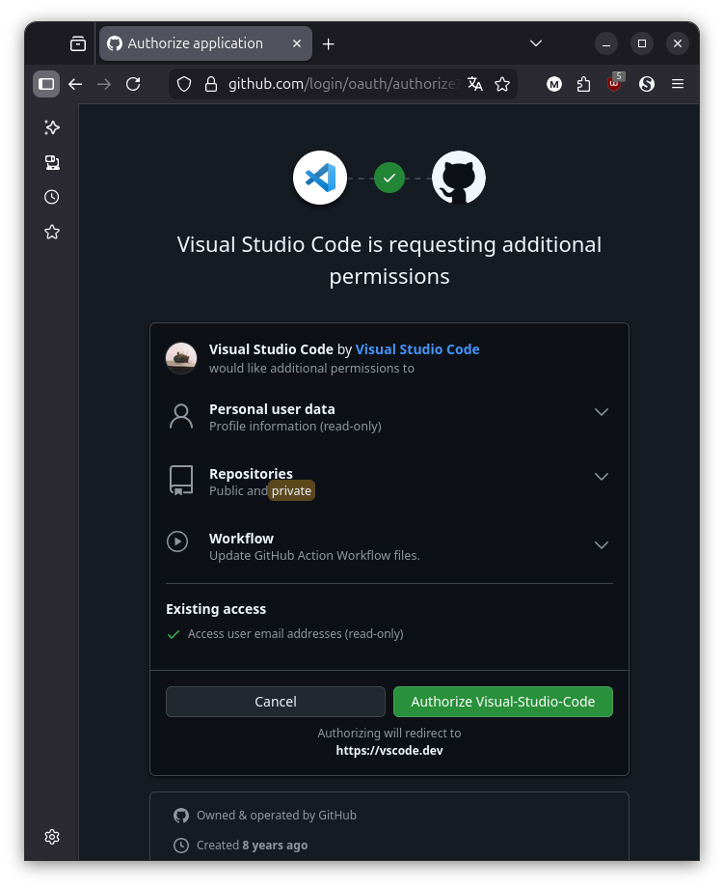Image resolution: width=724 pixels, height=888 pixels.
Task: Open a new tab with plus
Action: 328,43
